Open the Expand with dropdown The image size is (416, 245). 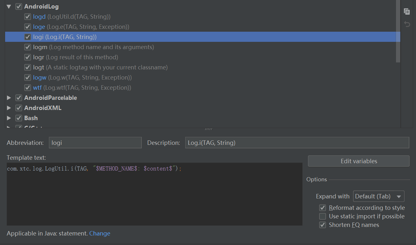coord(378,196)
